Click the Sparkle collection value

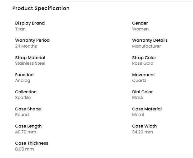point(23,97)
